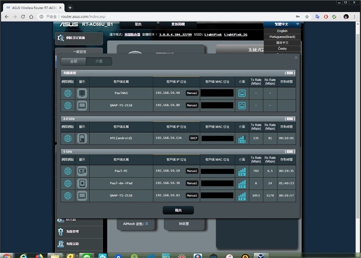The width and height of the screenshot is (361, 258).
Task: Click the Opera-style red extension icon
Action: click(326, 17)
